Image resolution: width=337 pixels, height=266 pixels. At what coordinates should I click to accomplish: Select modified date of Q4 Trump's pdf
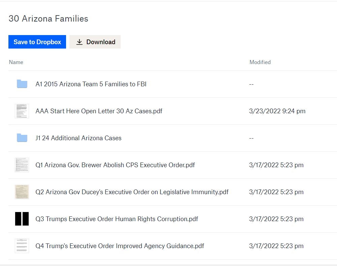point(276,246)
